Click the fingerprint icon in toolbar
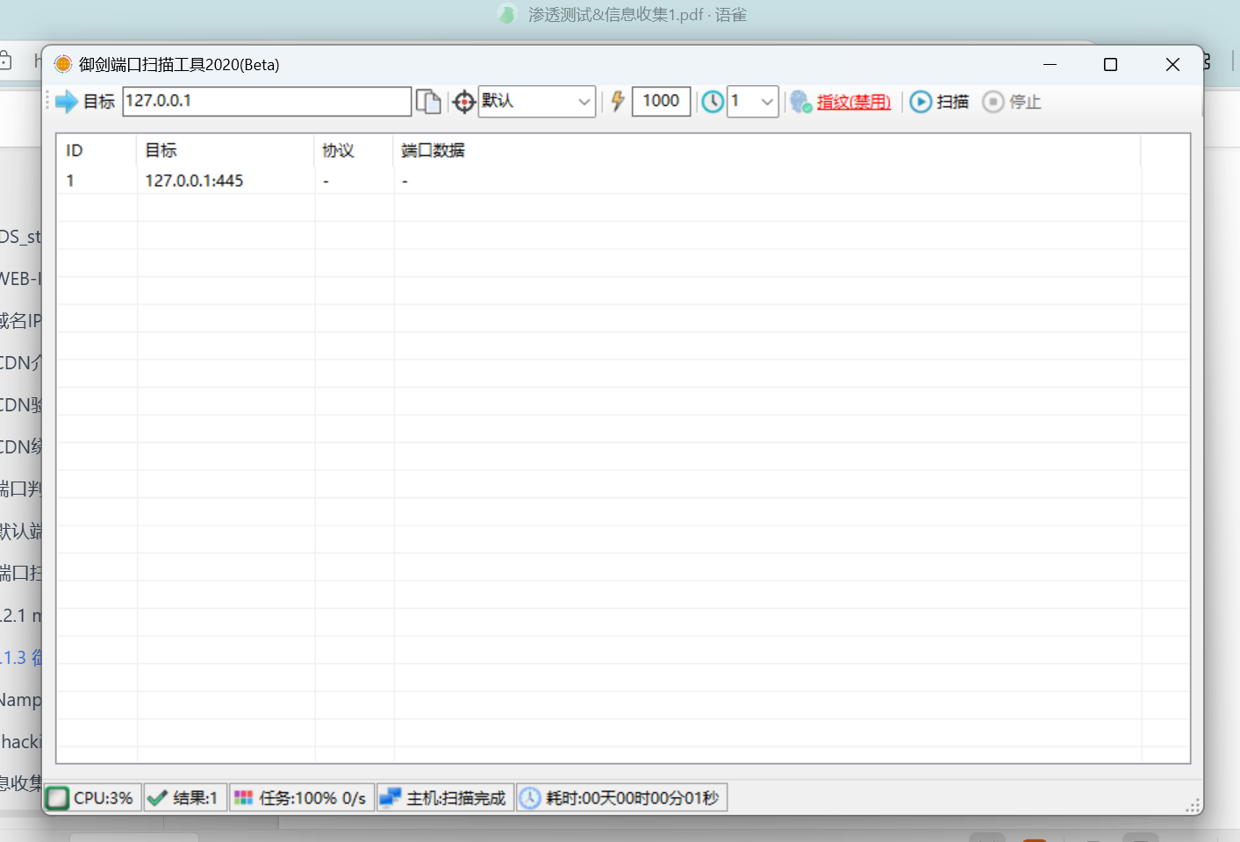Image resolution: width=1240 pixels, height=842 pixels. click(800, 102)
